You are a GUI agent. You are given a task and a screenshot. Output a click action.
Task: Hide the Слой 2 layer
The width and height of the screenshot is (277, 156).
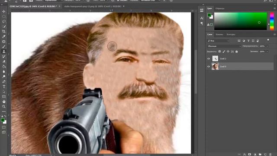click(x=209, y=58)
